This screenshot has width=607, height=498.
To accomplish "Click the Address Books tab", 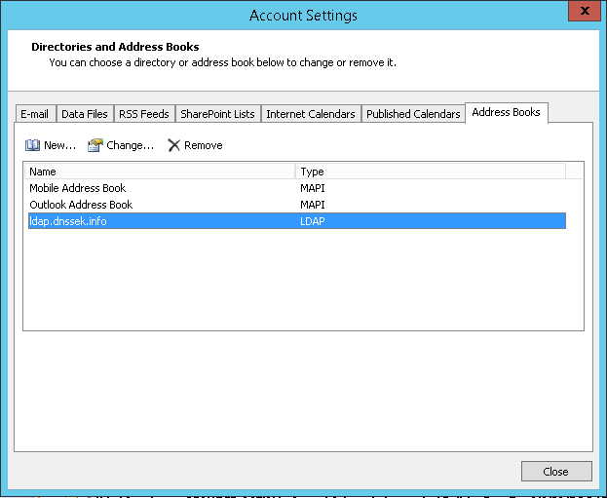I will 506,113.
